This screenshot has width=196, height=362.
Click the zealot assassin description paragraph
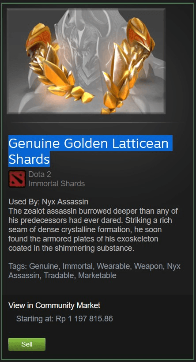93,230
